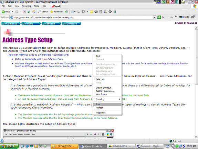Image resolution: width=198 pixels, height=149 pixels.
Task: Open the Tools menu
Action: 36,6
